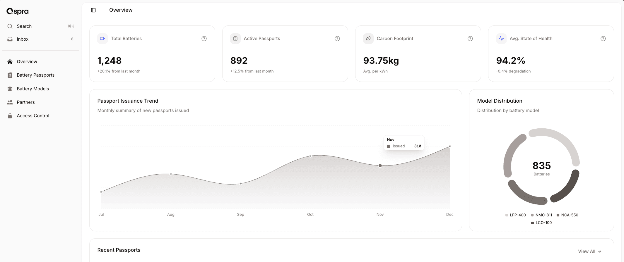Open the Search menu item

click(x=41, y=26)
